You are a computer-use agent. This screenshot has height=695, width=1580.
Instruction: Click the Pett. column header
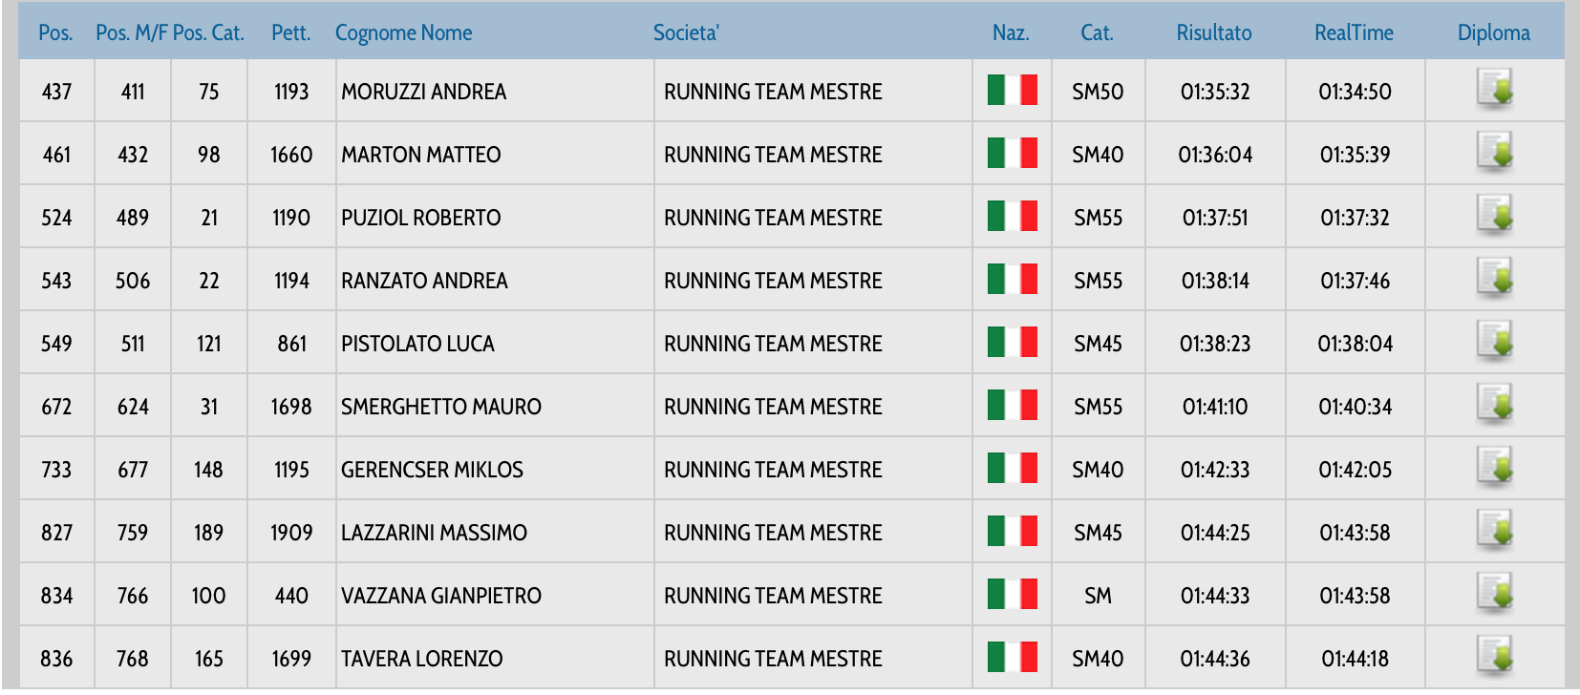[x=290, y=32]
